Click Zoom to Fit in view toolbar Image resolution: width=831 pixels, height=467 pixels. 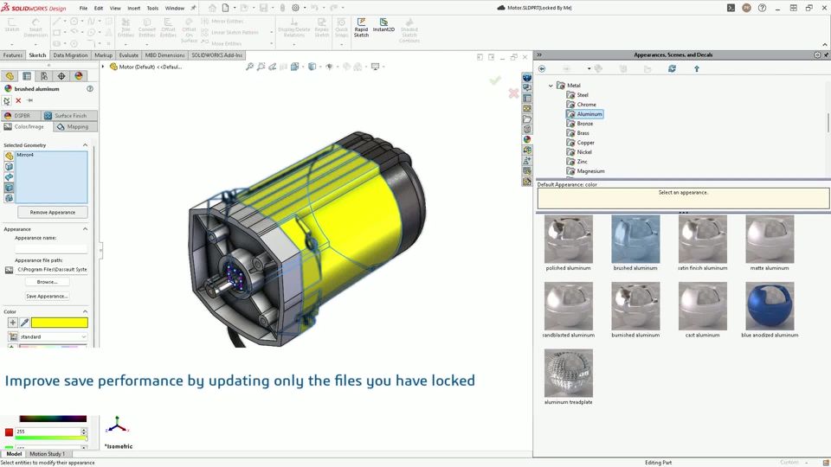click(249, 67)
